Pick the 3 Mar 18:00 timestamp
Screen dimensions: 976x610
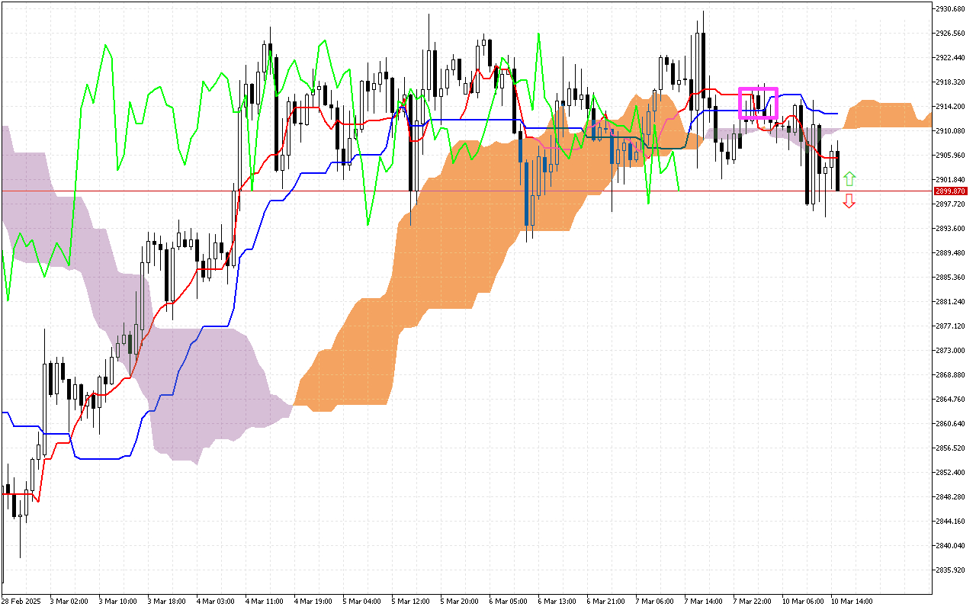click(x=166, y=601)
